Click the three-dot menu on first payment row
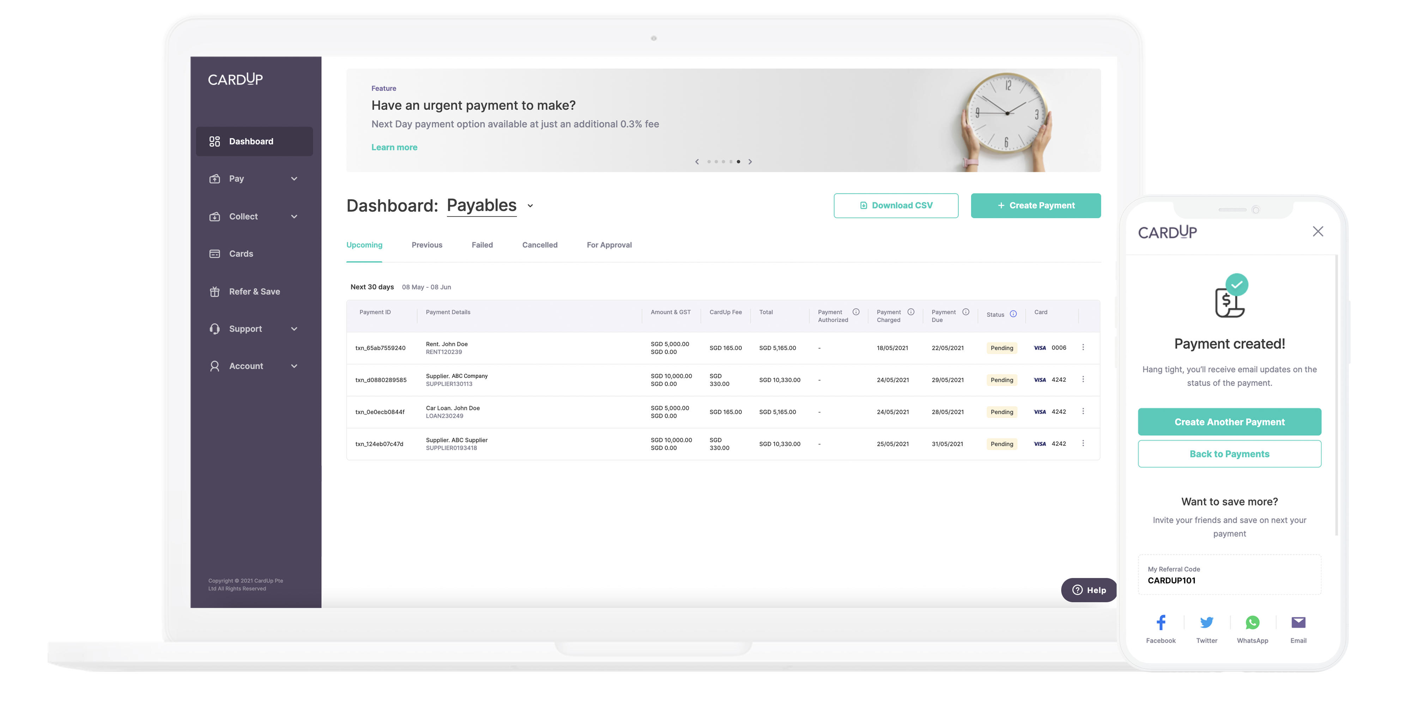 tap(1084, 347)
